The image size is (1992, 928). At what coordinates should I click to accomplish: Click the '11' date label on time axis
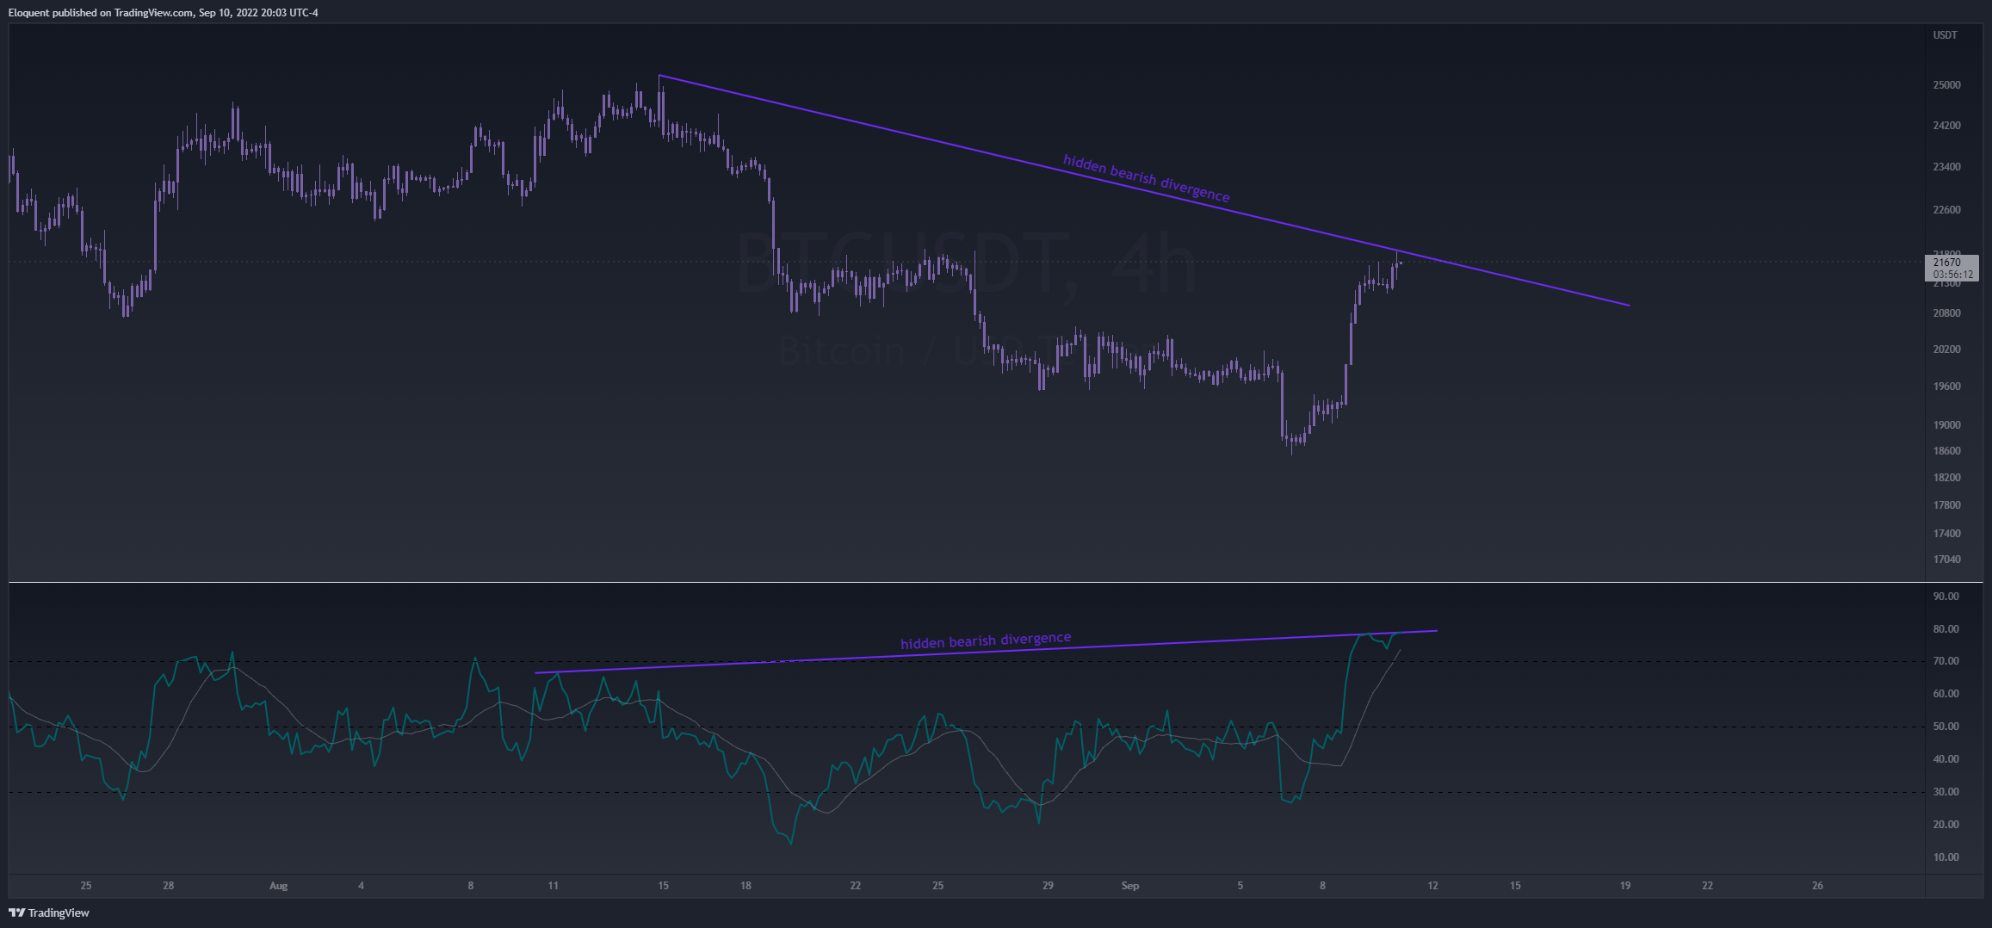point(553,886)
